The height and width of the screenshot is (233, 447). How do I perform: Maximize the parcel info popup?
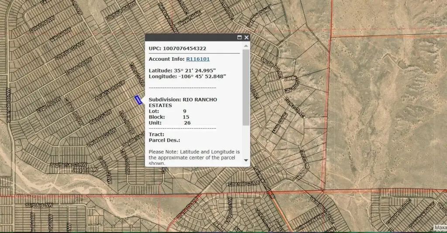coord(240,38)
